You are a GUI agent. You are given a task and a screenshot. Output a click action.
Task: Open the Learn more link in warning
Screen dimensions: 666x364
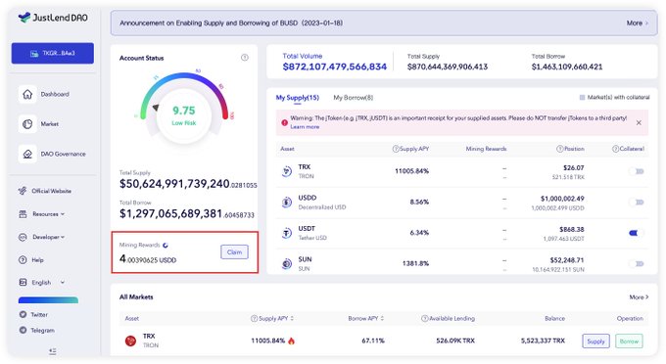(305, 127)
